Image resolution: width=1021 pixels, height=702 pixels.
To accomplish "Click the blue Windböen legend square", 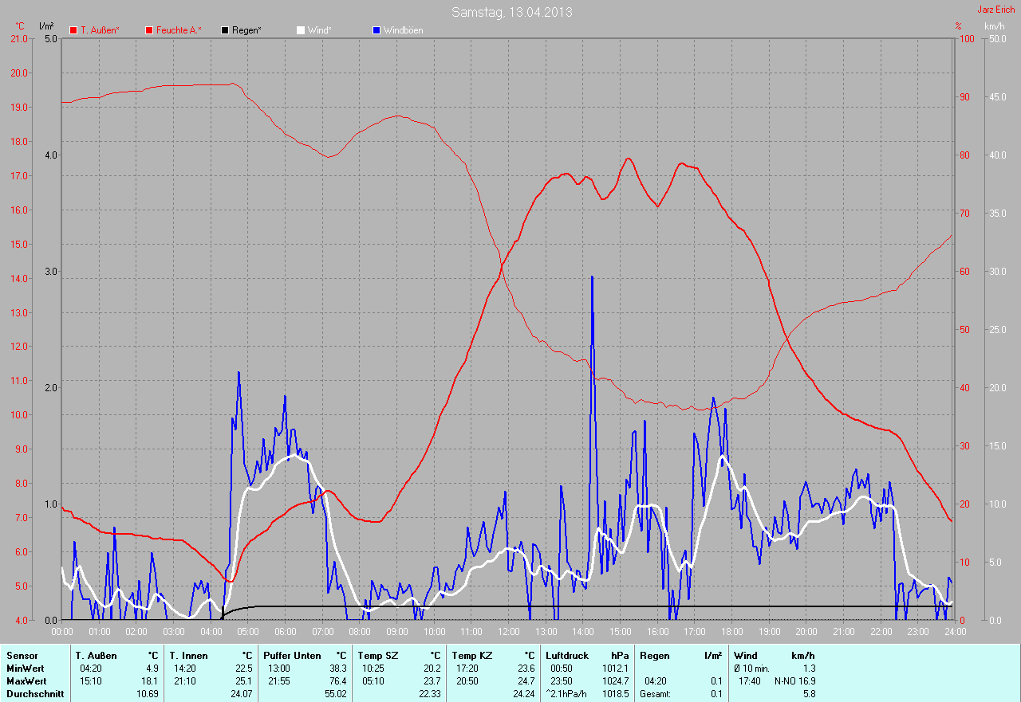I will click(x=376, y=30).
